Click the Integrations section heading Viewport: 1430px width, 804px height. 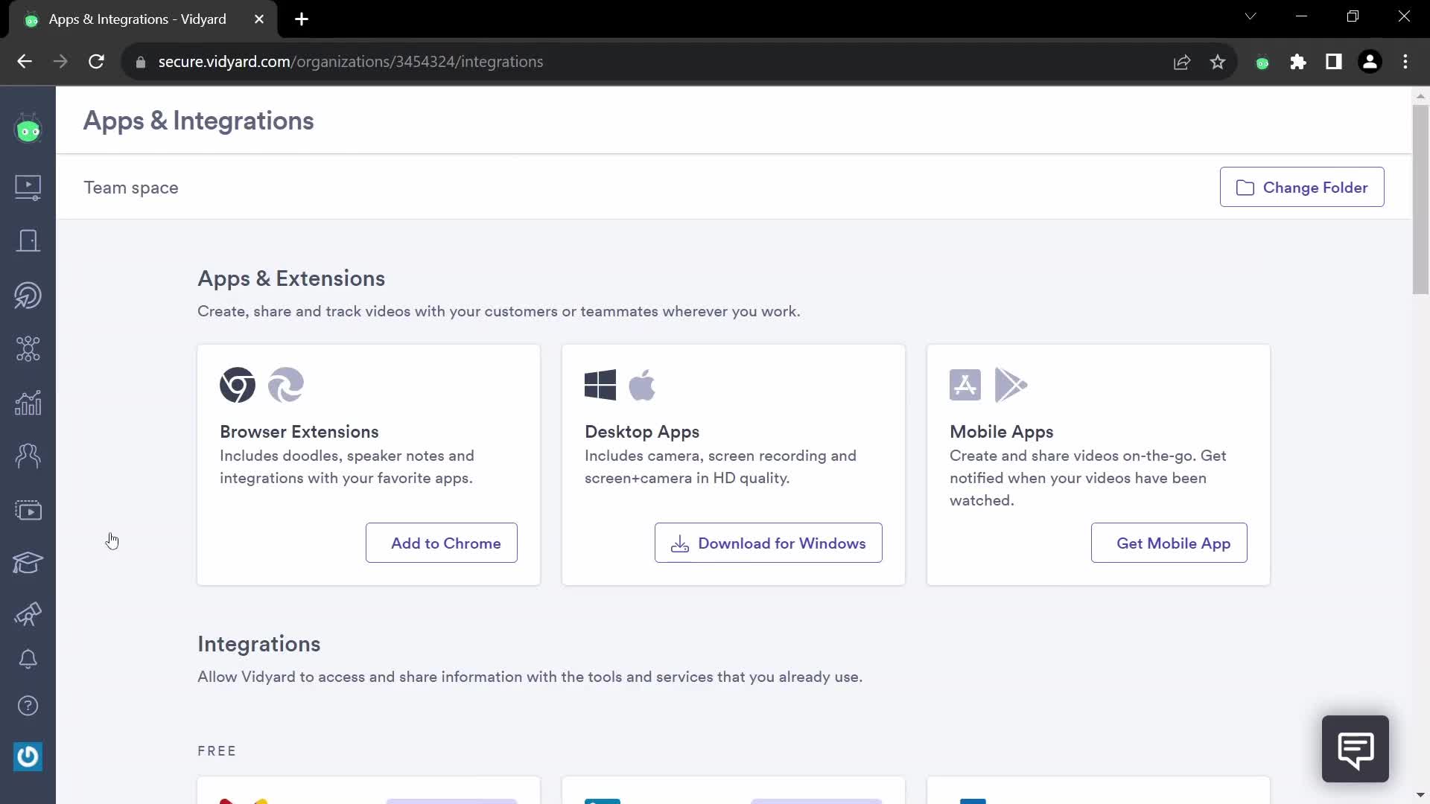(x=258, y=644)
